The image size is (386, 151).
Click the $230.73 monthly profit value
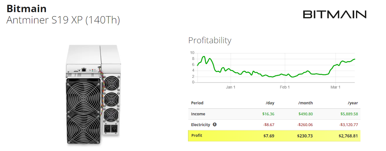point(305,136)
